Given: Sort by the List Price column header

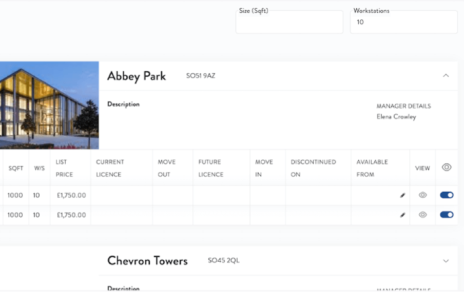Looking at the screenshot, I should click(x=64, y=168).
